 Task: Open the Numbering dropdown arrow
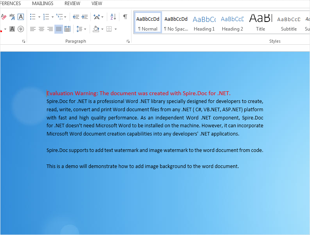52,17
